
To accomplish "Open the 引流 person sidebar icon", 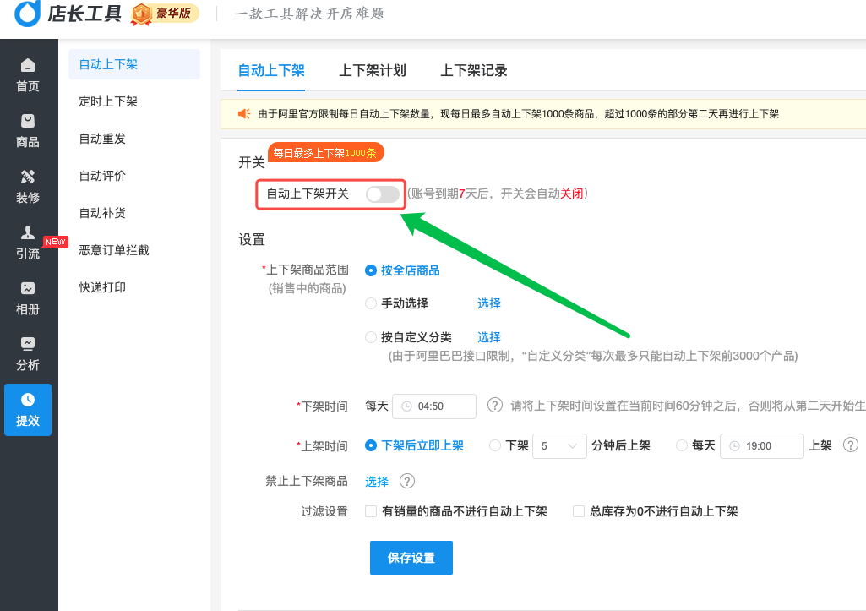I will tap(28, 232).
